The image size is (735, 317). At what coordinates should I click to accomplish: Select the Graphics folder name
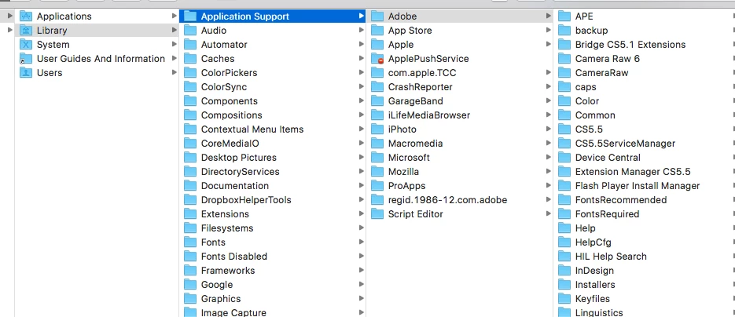(x=221, y=299)
